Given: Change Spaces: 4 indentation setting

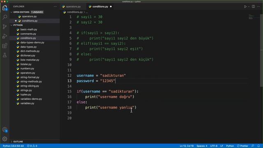Looking at the screenshot, I should tap(202, 146).
